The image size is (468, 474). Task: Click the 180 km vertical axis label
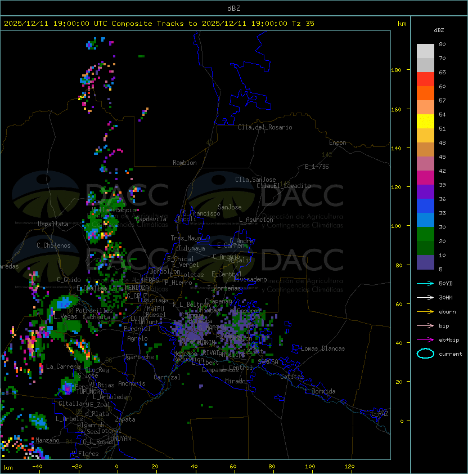[x=396, y=70]
